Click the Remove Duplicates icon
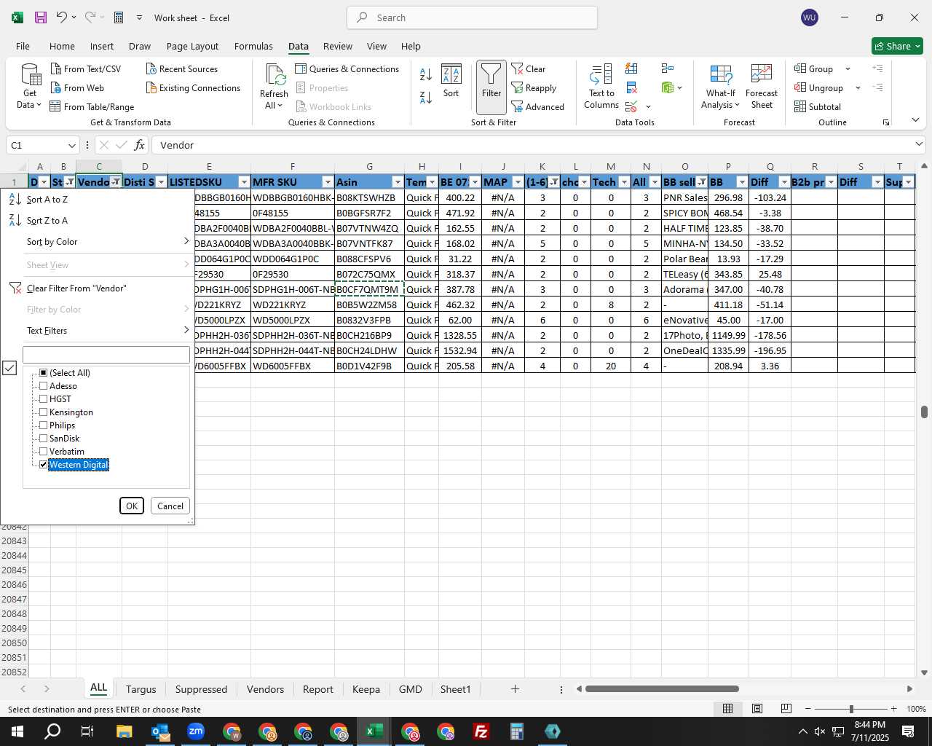The width and height of the screenshot is (932, 746). click(x=631, y=88)
